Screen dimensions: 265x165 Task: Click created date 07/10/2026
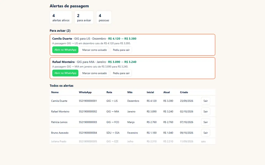click(187, 122)
